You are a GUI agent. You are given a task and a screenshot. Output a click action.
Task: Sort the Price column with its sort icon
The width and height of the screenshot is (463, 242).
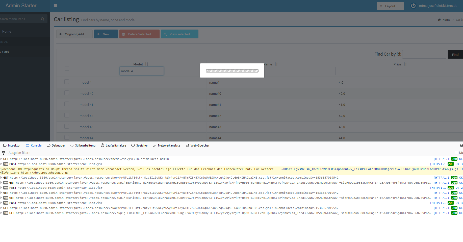pyautogui.click(x=405, y=64)
